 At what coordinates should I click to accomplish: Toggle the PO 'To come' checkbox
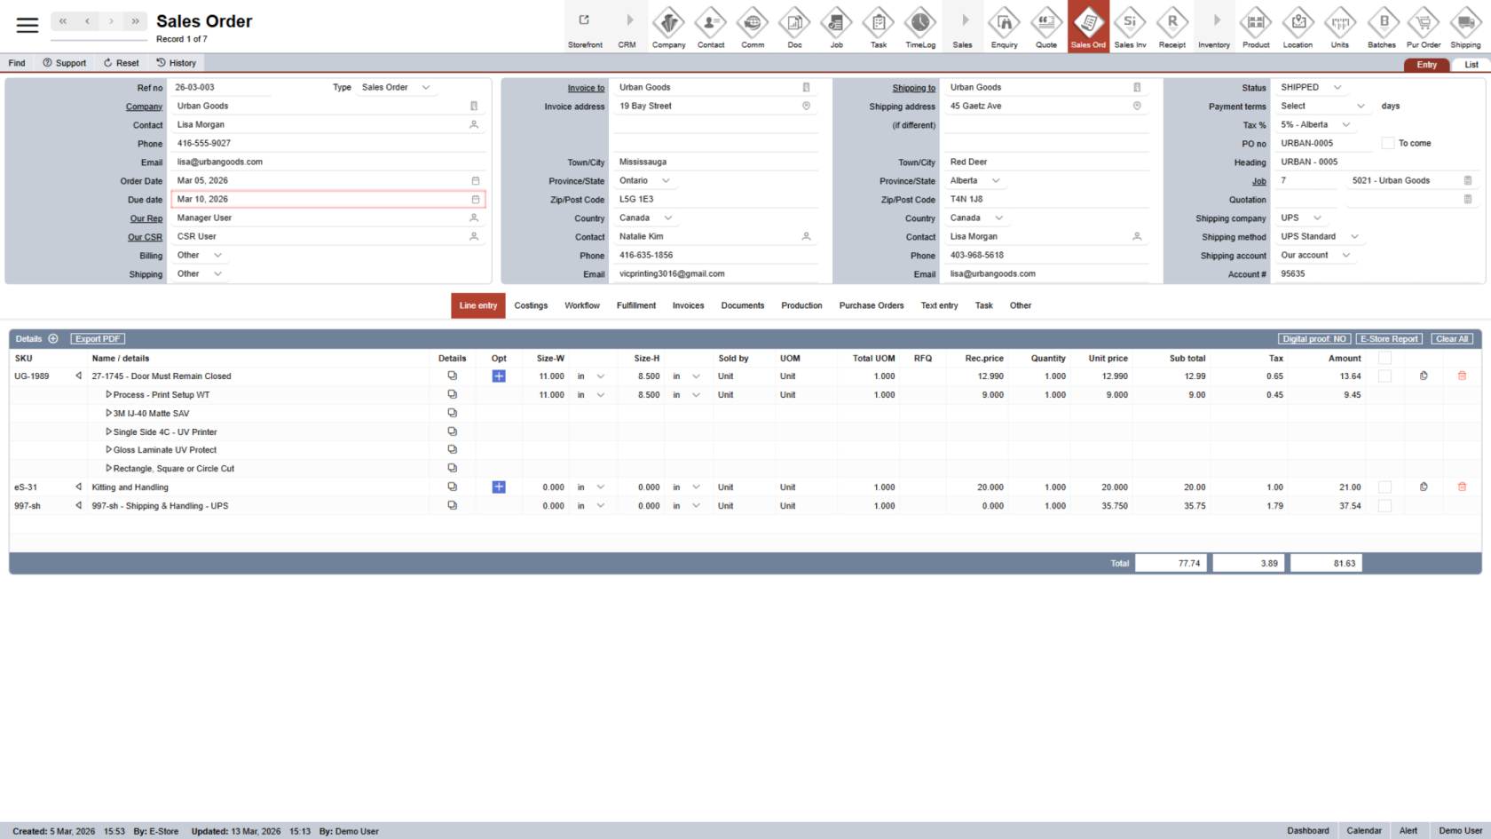1388,143
